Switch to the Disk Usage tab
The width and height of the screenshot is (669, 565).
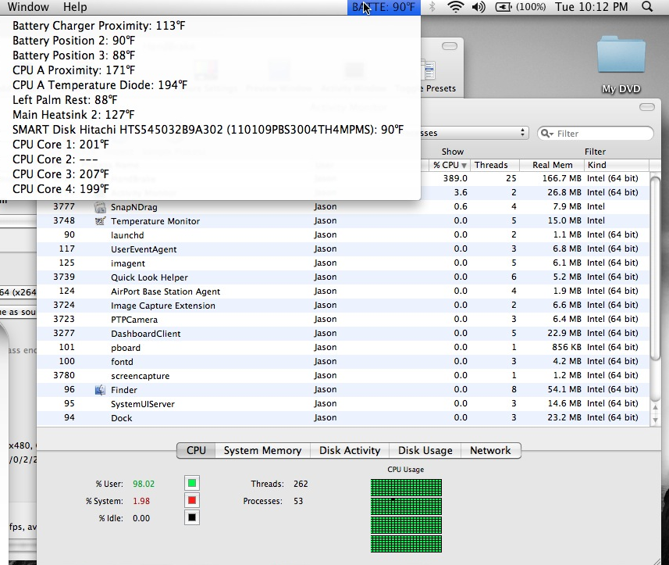[425, 451]
